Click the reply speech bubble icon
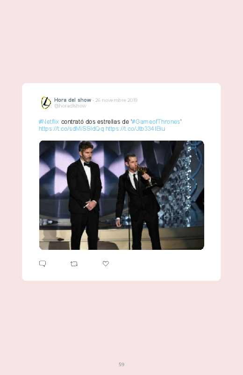 [43, 263]
